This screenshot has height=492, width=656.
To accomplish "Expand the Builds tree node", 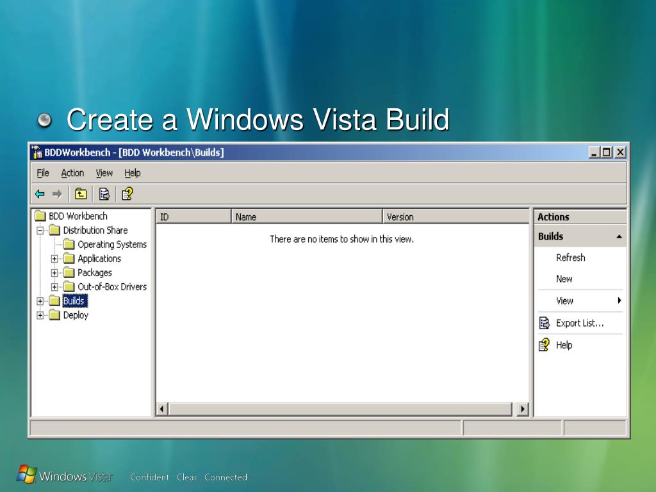I will 40,301.
